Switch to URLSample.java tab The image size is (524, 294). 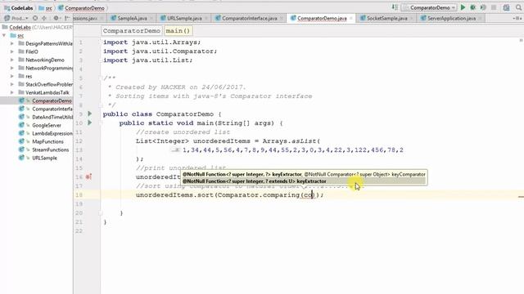(184, 18)
